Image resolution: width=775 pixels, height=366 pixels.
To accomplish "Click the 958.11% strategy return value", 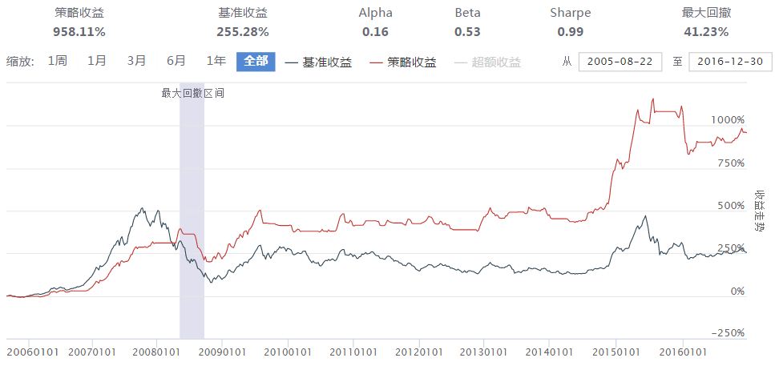I will pos(79,32).
